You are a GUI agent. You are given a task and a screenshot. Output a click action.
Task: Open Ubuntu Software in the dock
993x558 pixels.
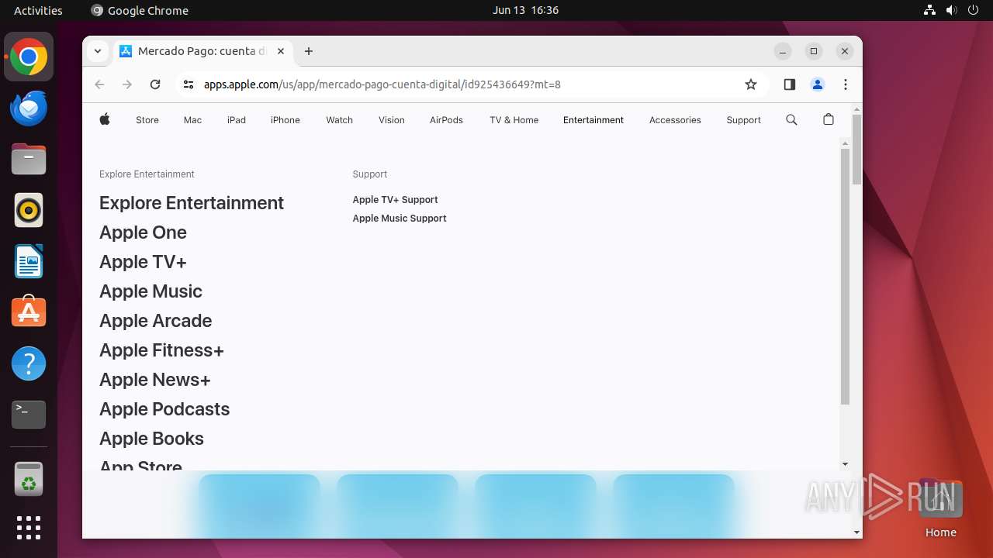[29, 312]
